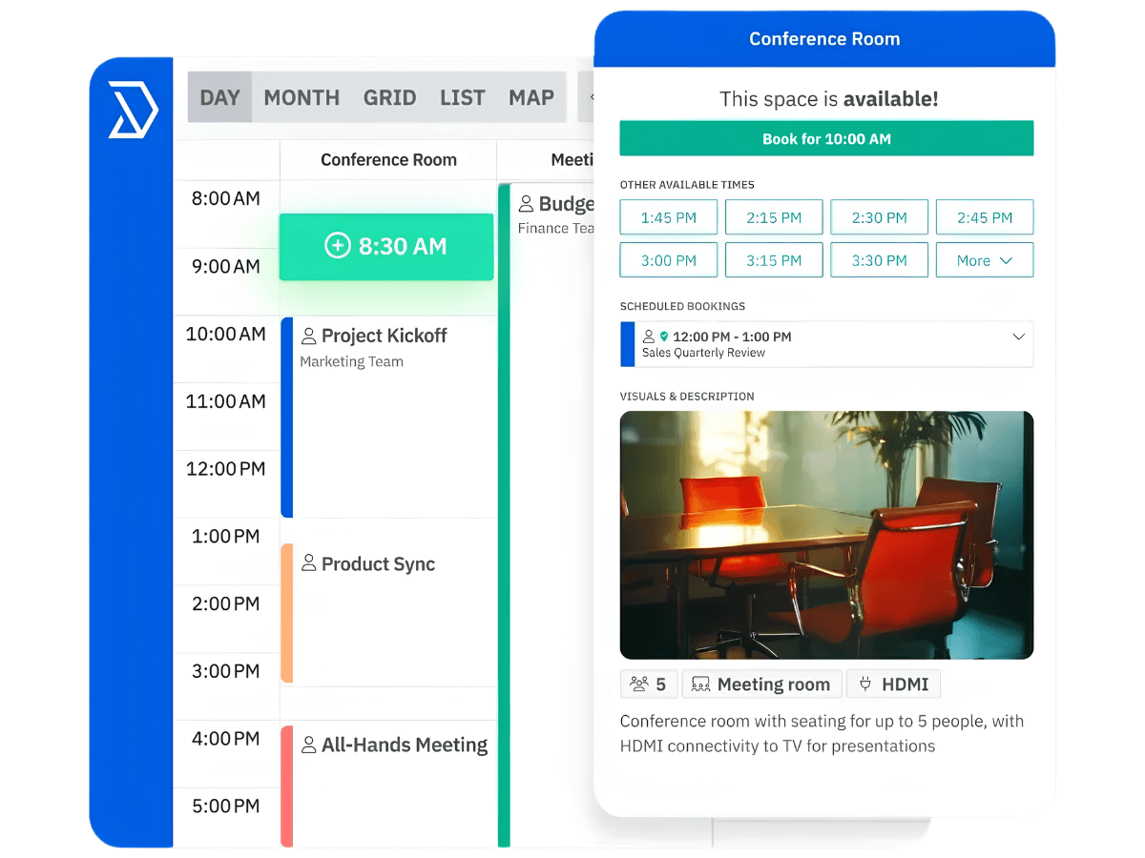Select the 1:45 PM time slot
1145x858 pixels.
pos(669,217)
